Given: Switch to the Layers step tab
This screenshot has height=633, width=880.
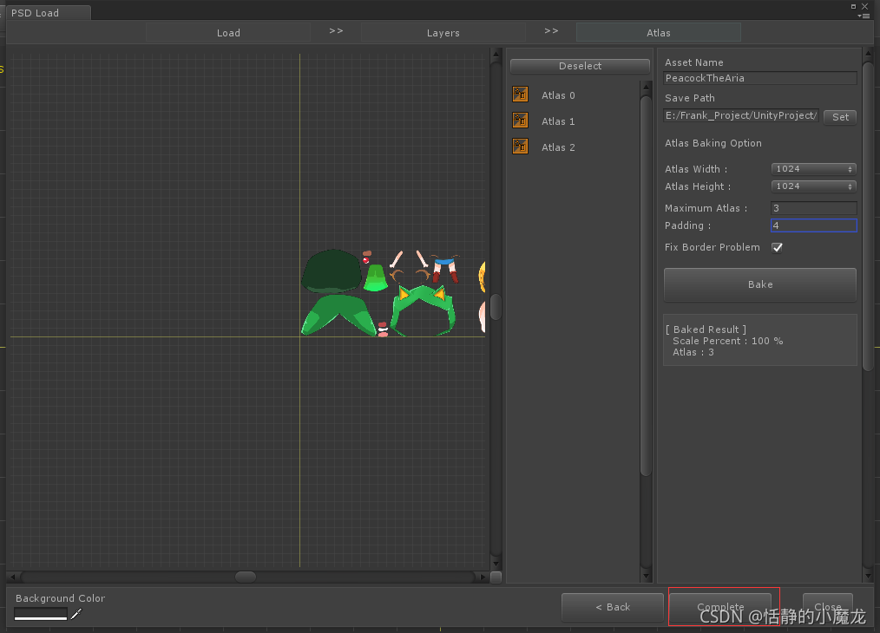Looking at the screenshot, I should click(x=443, y=33).
